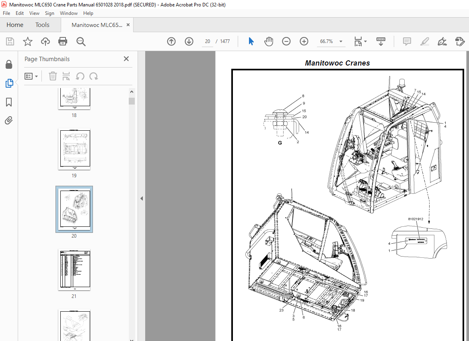Image resolution: width=469 pixels, height=341 pixels.
Task: Collapse the navigation pane arrow
Action: [142, 198]
